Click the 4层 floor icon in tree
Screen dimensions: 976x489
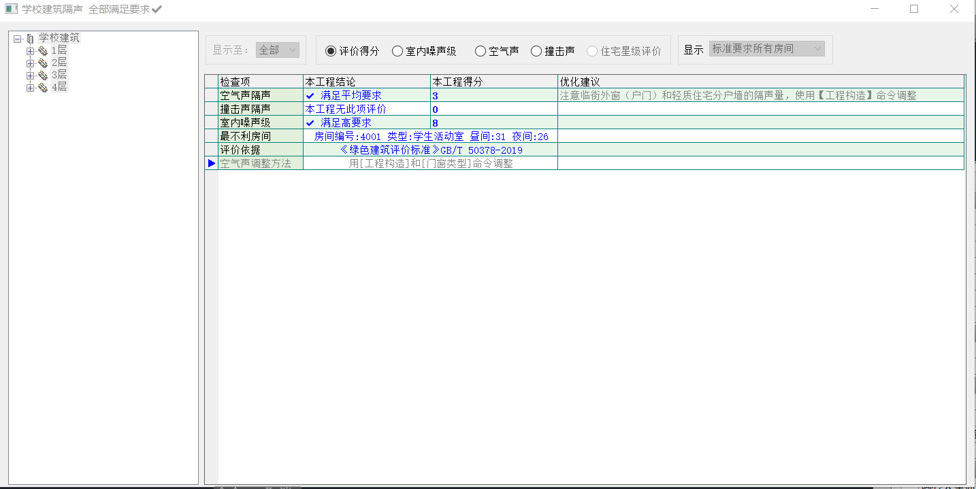click(43, 88)
